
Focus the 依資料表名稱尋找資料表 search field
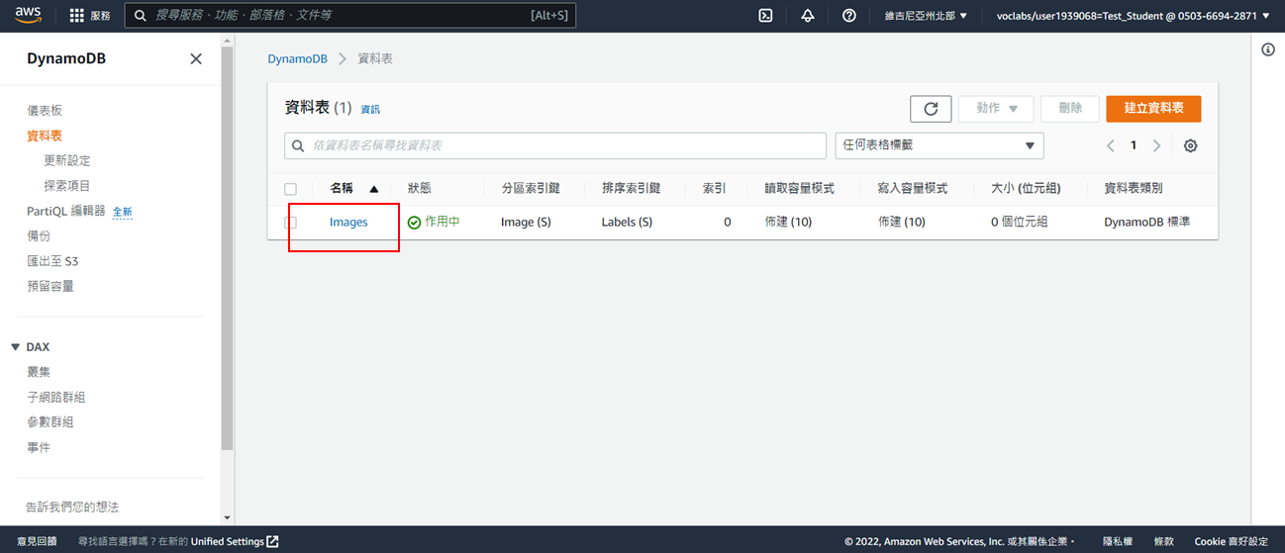(x=555, y=145)
